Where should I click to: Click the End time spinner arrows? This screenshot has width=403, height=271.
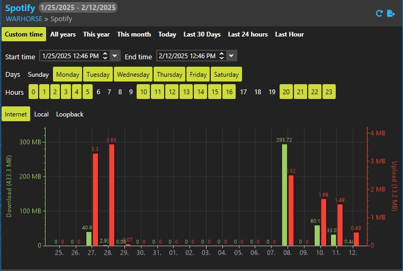tap(221, 56)
